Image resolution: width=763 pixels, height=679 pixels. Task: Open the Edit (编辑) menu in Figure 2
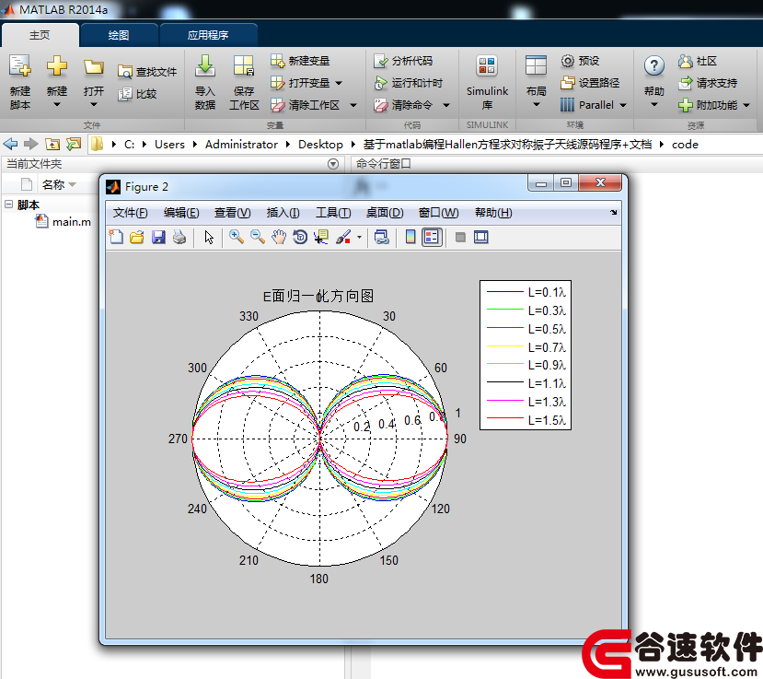(181, 213)
